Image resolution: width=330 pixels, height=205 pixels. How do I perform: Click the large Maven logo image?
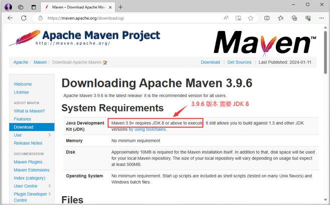pos(265,43)
